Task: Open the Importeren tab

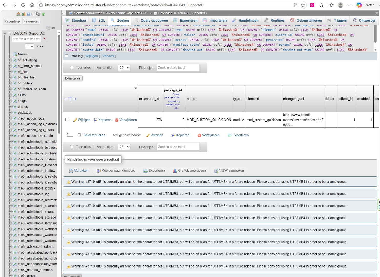Action: click(x=215, y=21)
